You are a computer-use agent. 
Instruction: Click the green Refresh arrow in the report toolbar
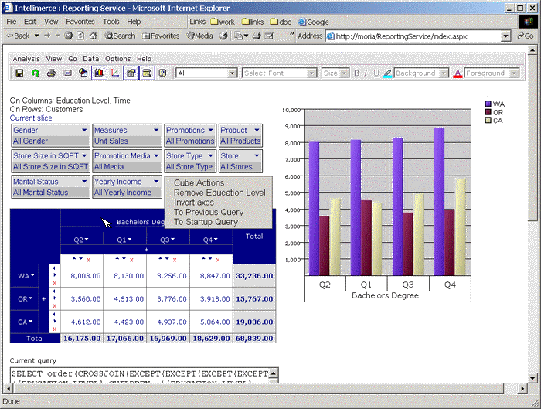[x=36, y=73]
